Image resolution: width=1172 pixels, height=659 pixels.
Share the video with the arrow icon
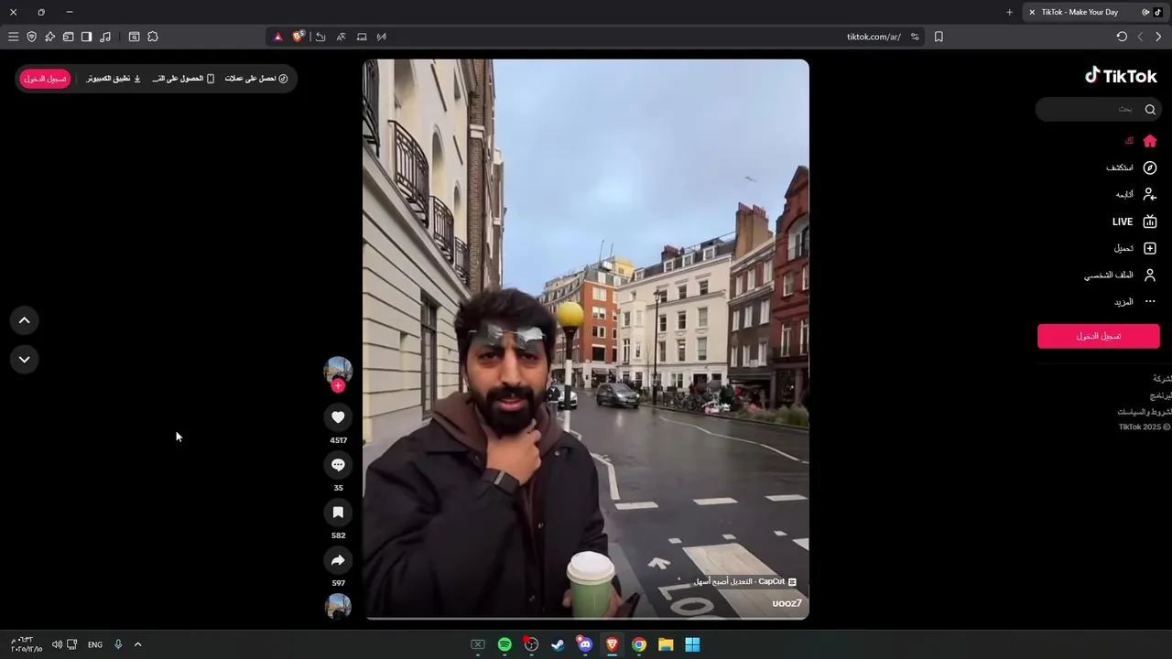click(338, 560)
